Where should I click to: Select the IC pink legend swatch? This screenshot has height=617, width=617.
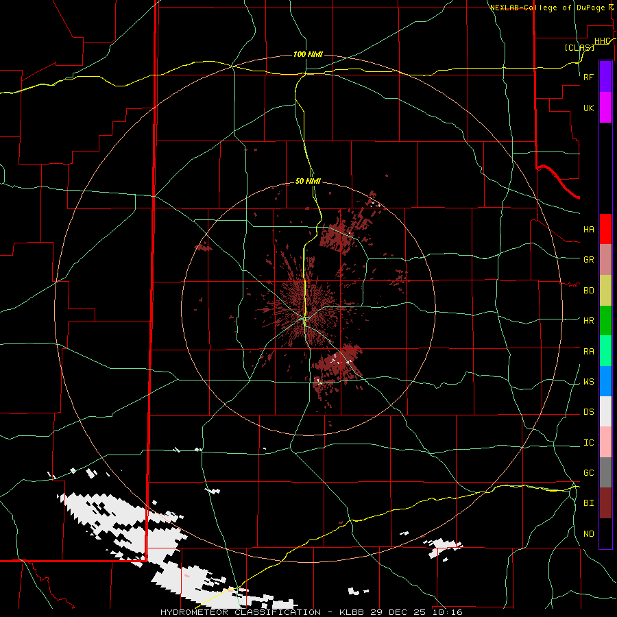(x=605, y=442)
